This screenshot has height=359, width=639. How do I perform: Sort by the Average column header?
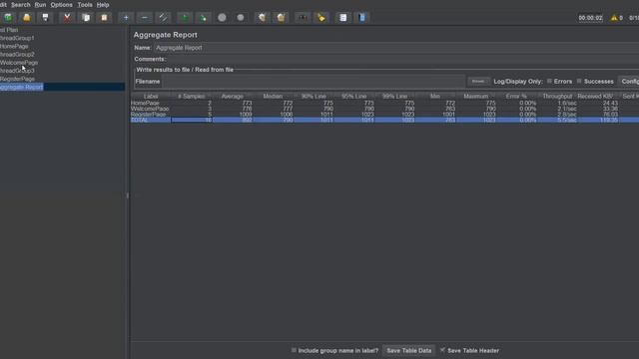[x=233, y=96]
